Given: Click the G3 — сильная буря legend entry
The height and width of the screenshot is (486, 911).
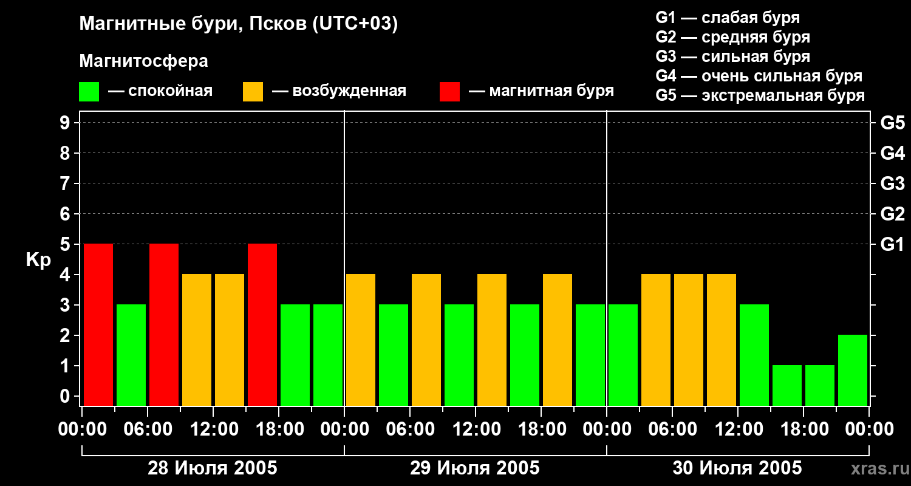Looking at the screenshot, I should [733, 56].
